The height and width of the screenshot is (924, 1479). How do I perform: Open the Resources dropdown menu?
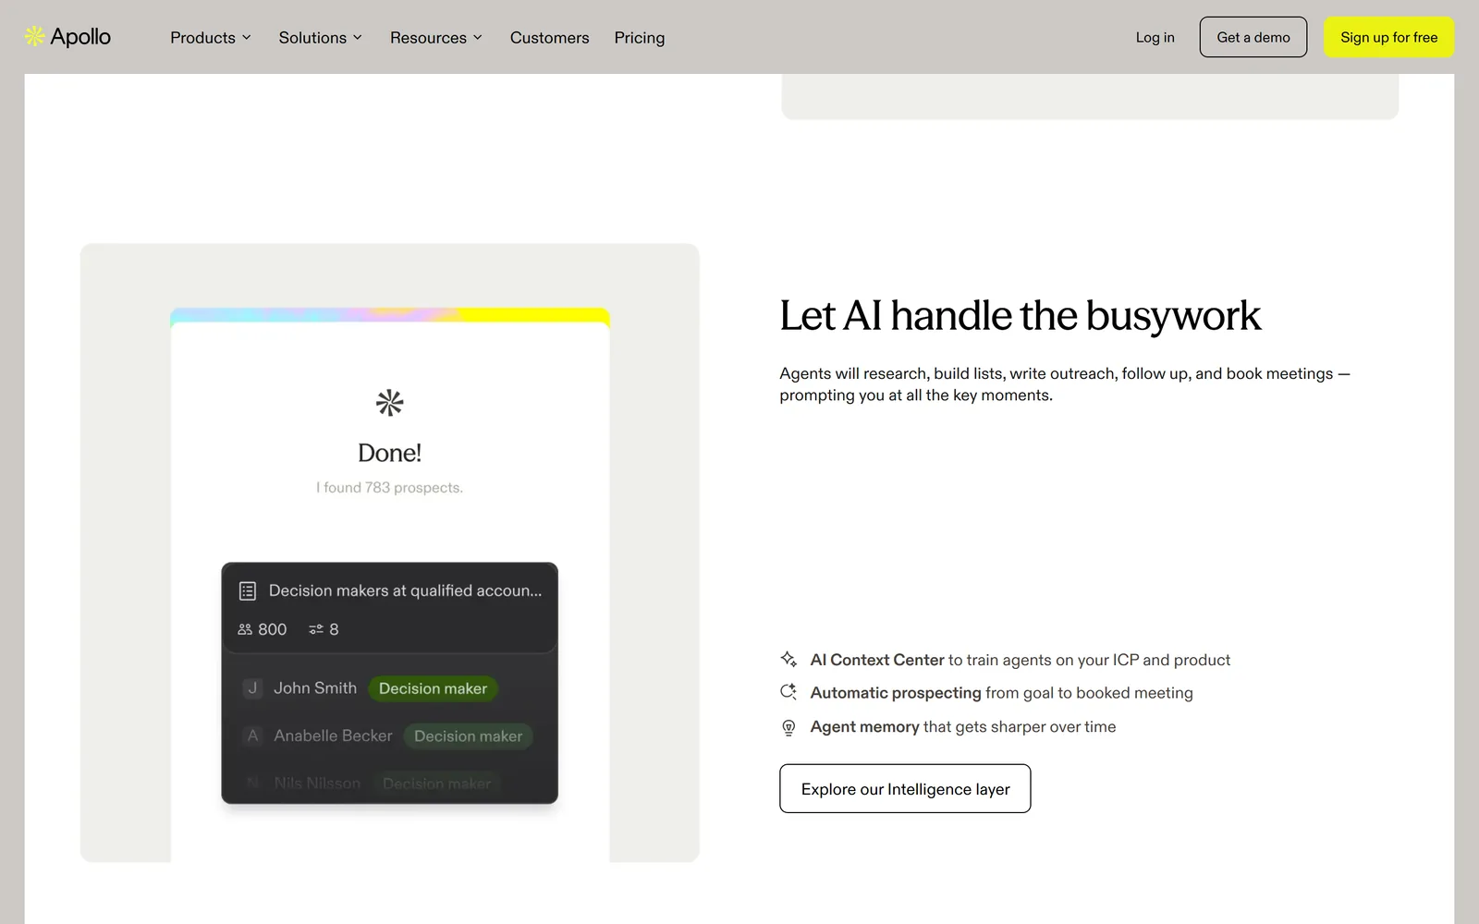(436, 38)
